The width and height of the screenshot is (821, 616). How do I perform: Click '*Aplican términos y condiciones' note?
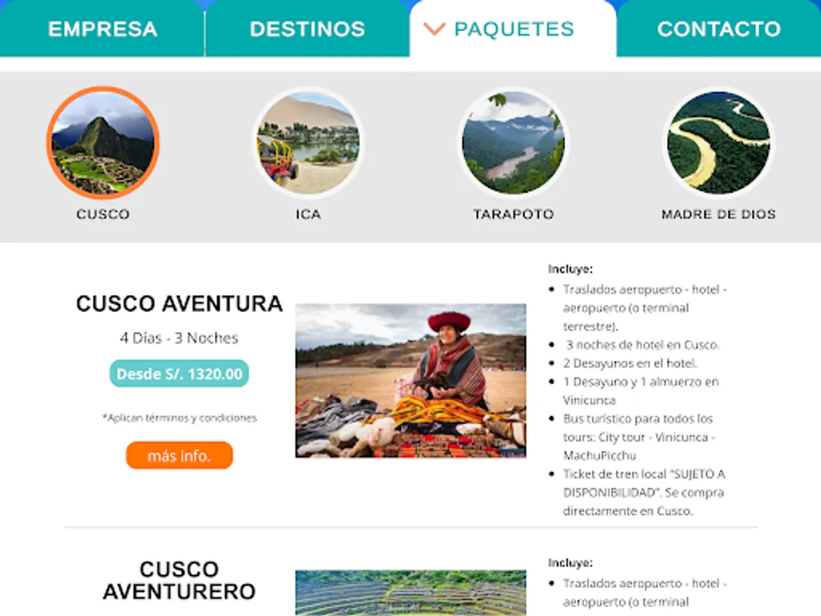pyautogui.click(x=179, y=417)
